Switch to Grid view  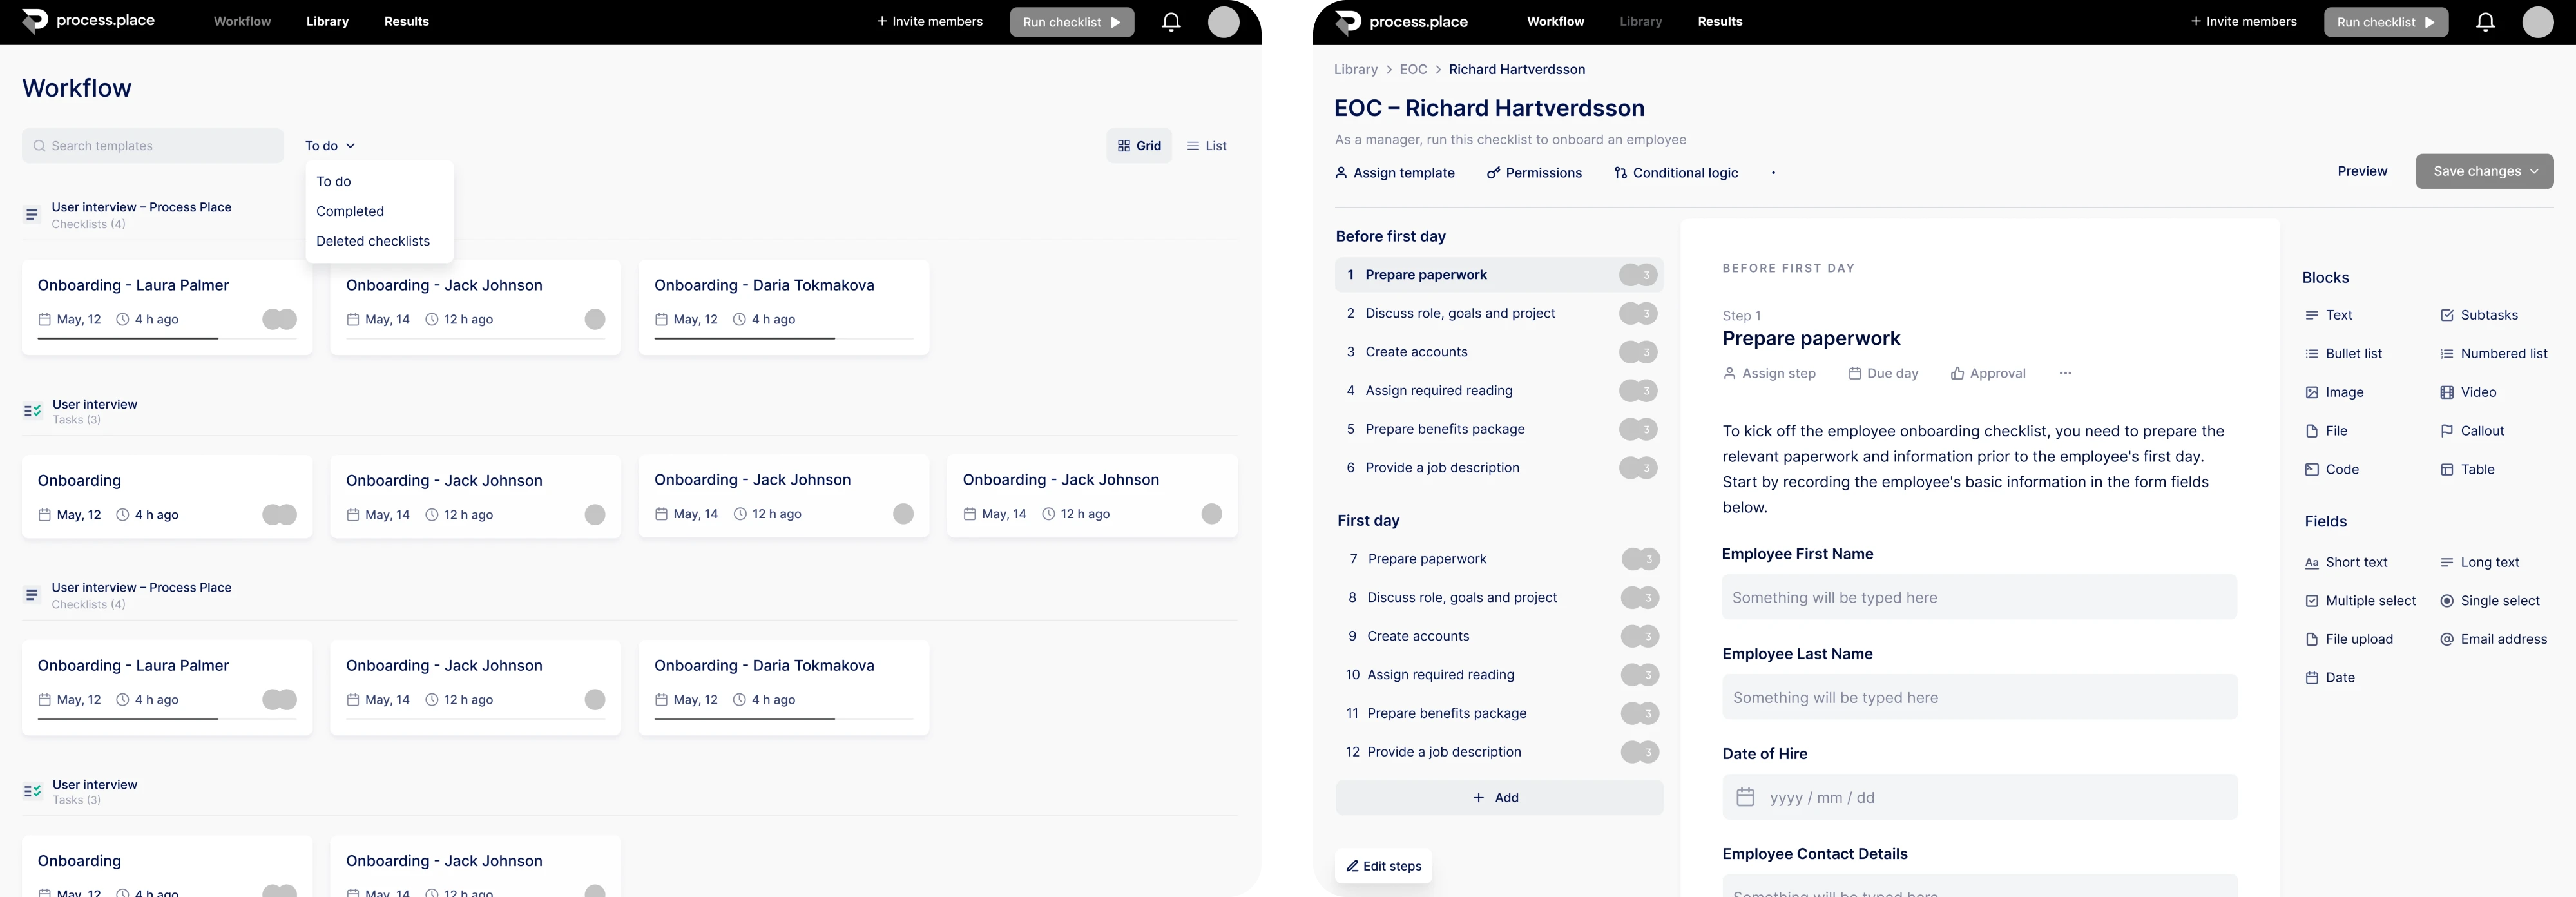click(1139, 146)
